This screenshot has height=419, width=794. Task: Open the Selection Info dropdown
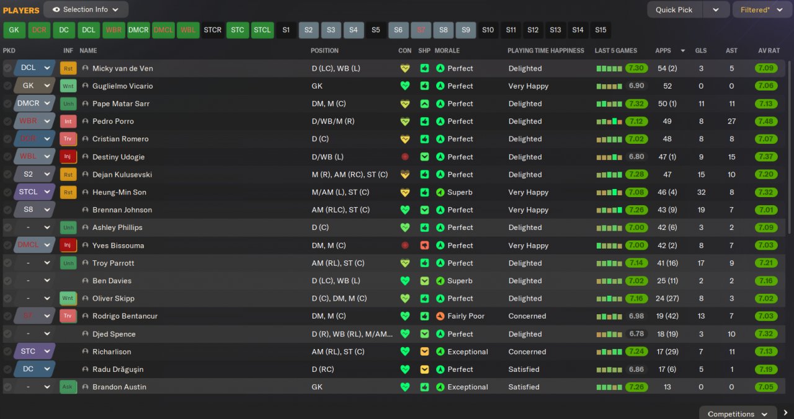point(86,9)
